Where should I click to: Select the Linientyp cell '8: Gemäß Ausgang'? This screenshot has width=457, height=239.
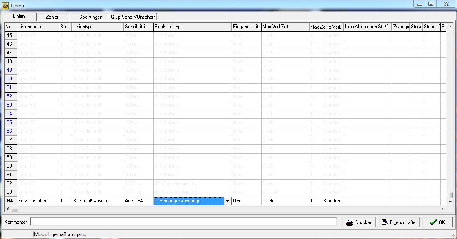(98, 201)
